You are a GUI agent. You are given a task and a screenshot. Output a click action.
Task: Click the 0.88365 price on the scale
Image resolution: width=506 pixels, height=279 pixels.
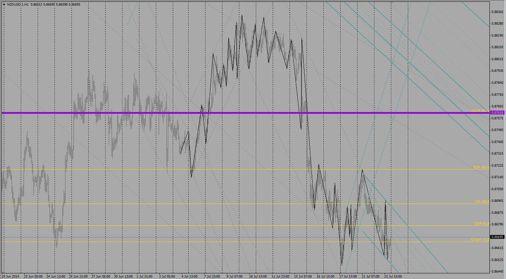pyautogui.click(x=497, y=12)
